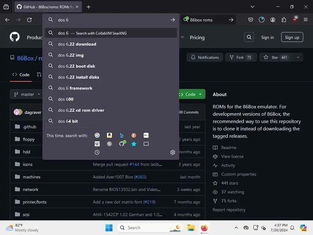Click the GitHub 86Box/roms browser tab
Viewport: 313px width, 235px height.
pyautogui.click(x=48, y=7)
